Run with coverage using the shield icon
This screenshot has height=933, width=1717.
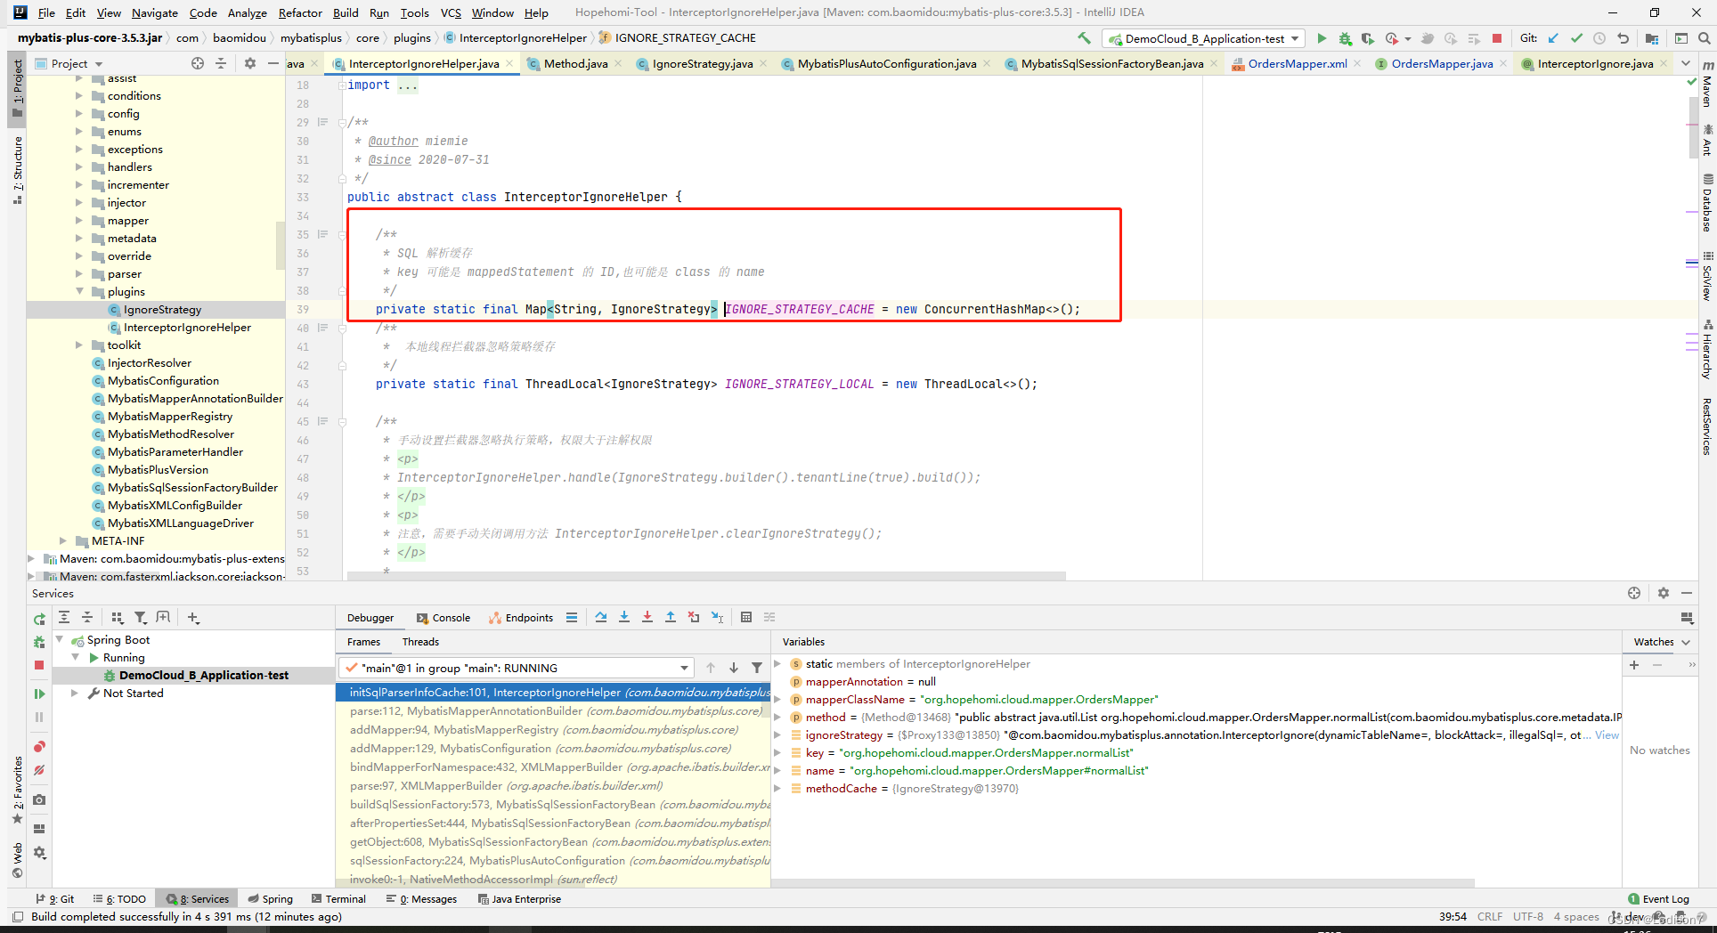pyautogui.click(x=1367, y=38)
